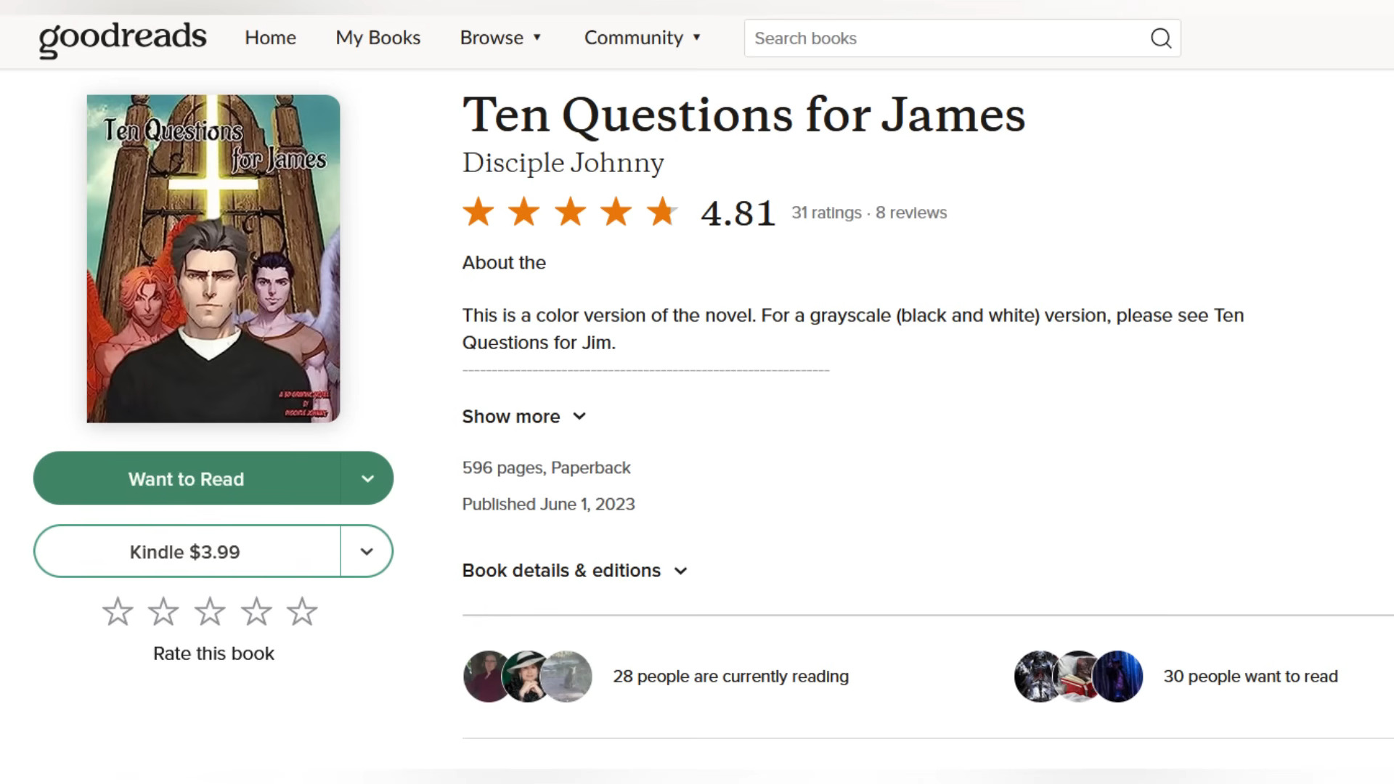This screenshot has width=1394, height=784.
Task: Click the Kindle $3.99 button
Action: [185, 552]
